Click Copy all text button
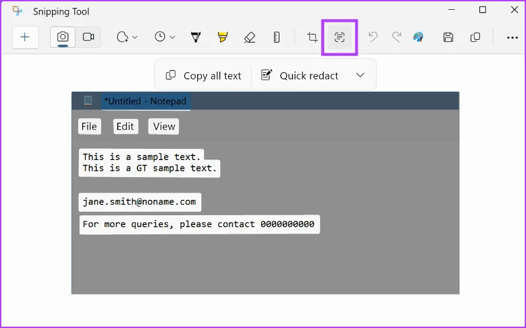 pos(204,75)
